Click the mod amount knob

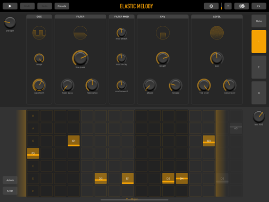pyautogui.click(x=121, y=85)
